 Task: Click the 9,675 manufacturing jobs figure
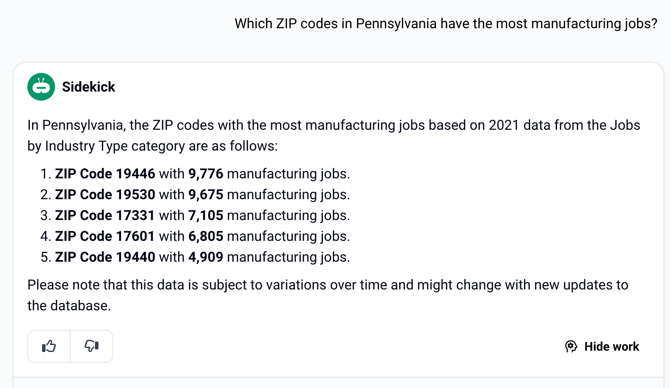click(x=205, y=194)
